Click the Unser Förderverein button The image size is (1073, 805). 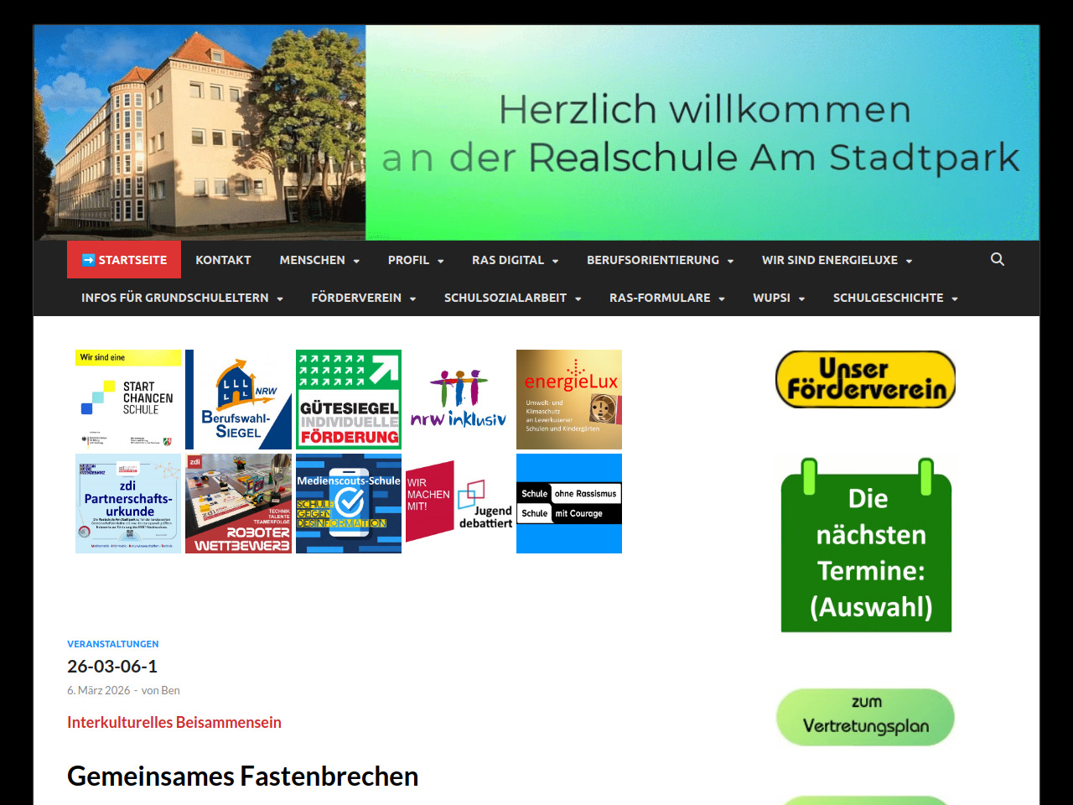(x=866, y=380)
